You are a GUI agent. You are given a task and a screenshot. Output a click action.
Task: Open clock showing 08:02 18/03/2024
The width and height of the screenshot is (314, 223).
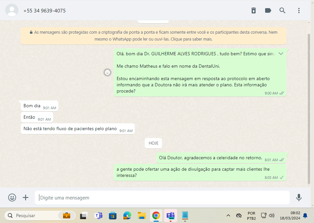coord(290,215)
